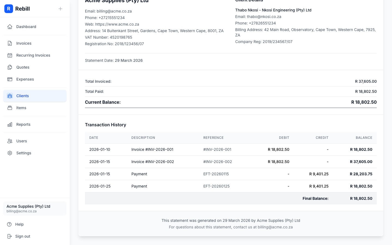
Task: Click the Reports bar chart icon
Action: [10, 124]
